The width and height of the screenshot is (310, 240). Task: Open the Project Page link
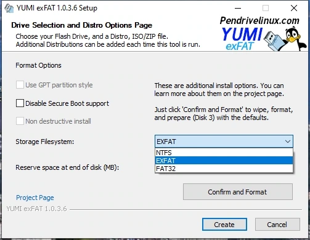35,198
